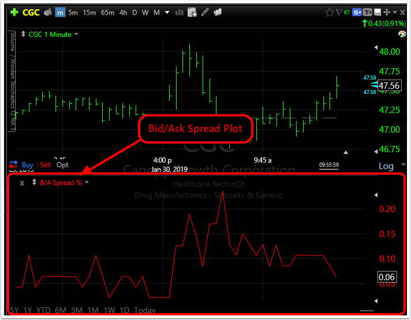The image size is (411, 320).
Task: Click the left arrow next to 46.75
Action: [376, 152]
